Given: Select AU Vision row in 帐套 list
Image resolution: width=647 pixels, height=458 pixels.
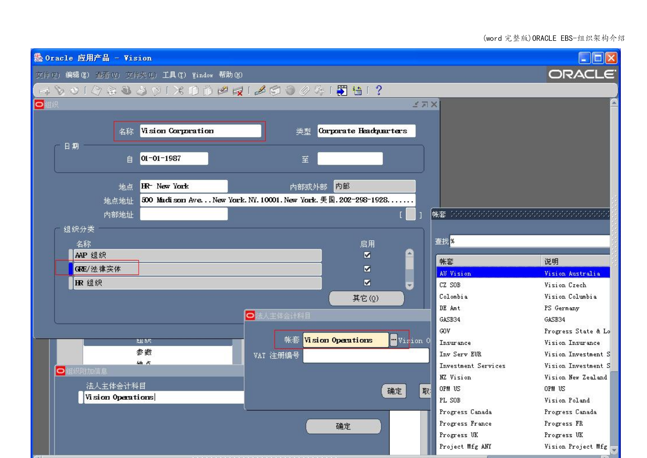Looking at the screenshot, I should [x=523, y=273].
